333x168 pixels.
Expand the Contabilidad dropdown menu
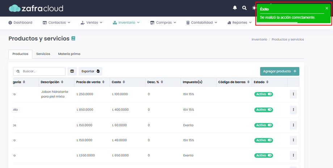pos(202,22)
